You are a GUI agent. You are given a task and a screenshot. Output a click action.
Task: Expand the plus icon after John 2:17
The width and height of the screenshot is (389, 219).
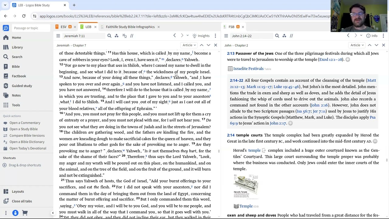pyautogui.click(x=290, y=123)
